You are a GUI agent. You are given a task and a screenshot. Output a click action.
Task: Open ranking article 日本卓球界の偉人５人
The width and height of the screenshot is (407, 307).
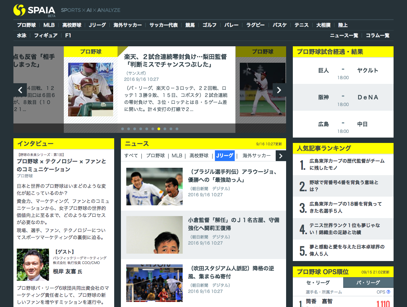tap(343, 250)
